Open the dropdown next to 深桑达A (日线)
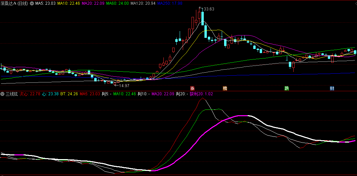 [x=32, y=3]
